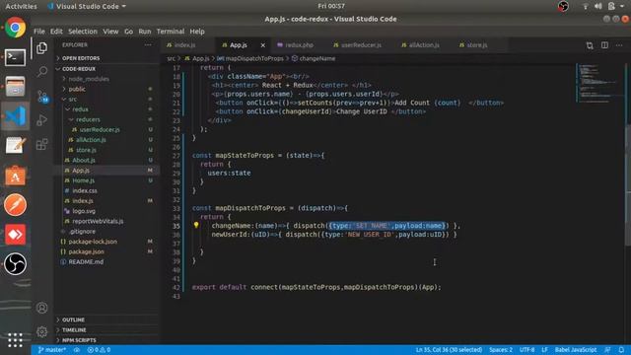Change indentation via Spaces: 2
Screen dimensions: 631x355
click(501, 350)
